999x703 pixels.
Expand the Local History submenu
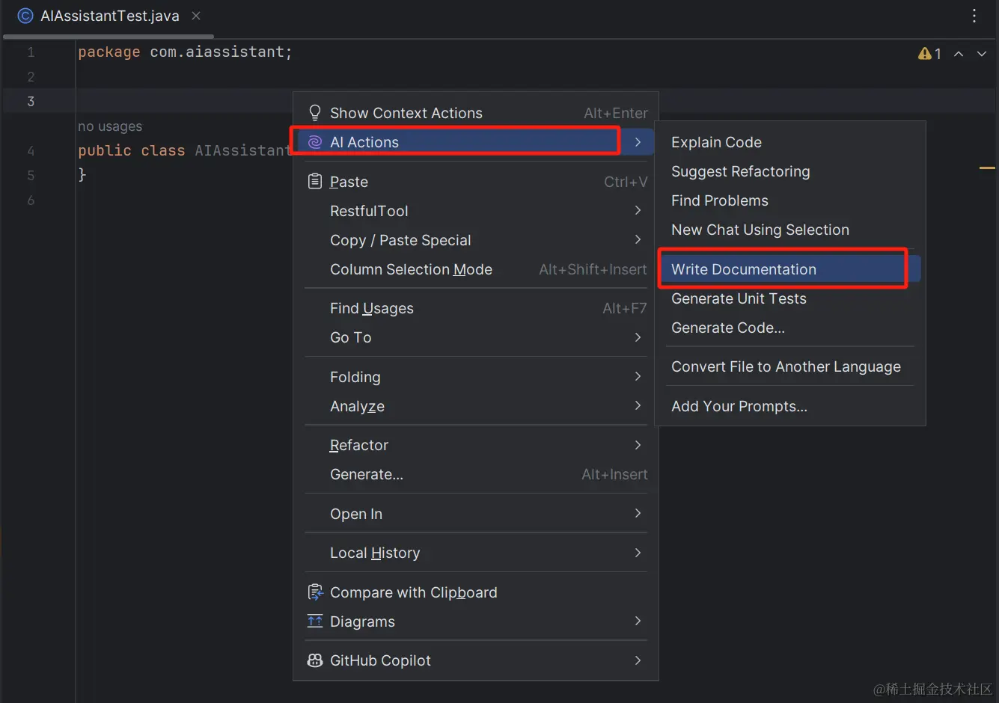pos(638,553)
